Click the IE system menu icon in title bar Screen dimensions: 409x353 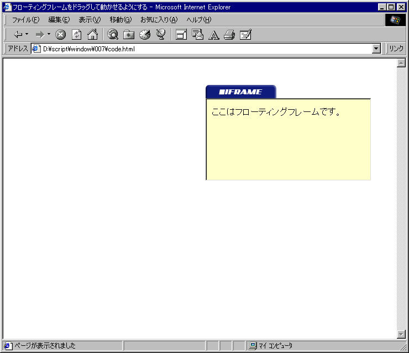point(7,7)
